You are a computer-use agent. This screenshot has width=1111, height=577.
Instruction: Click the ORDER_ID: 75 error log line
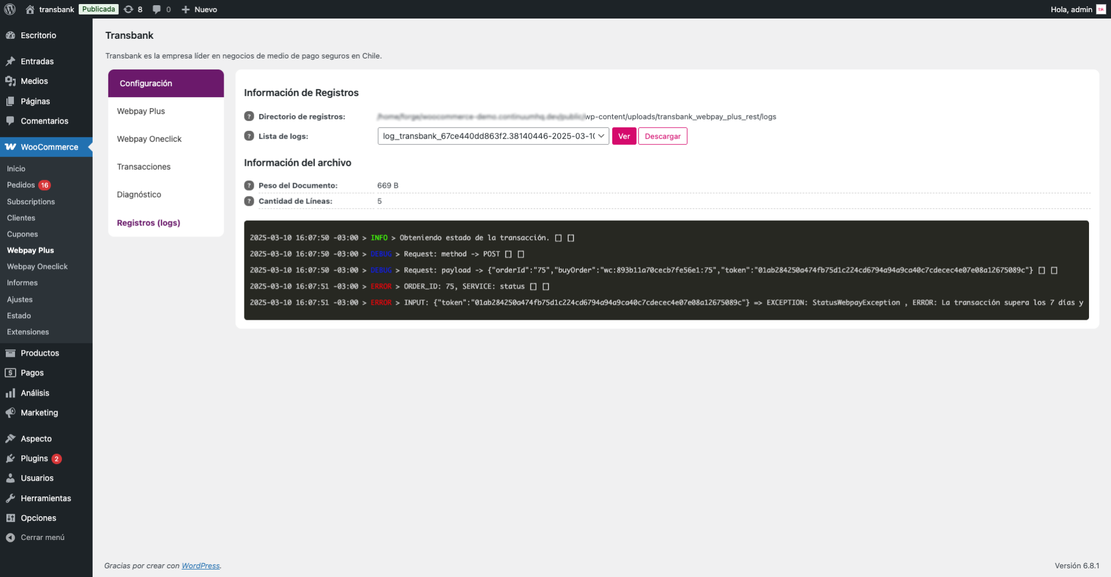click(x=400, y=287)
